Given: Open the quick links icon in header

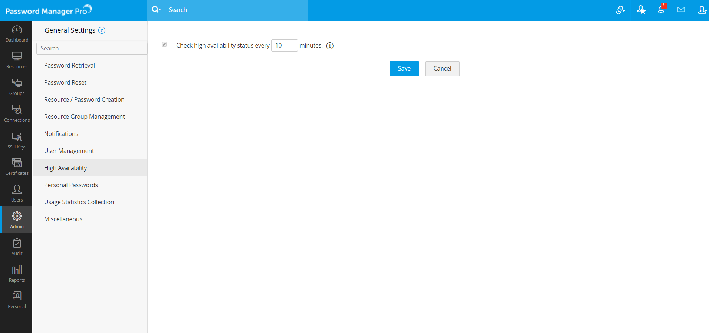Looking at the screenshot, I should pos(620,10).
